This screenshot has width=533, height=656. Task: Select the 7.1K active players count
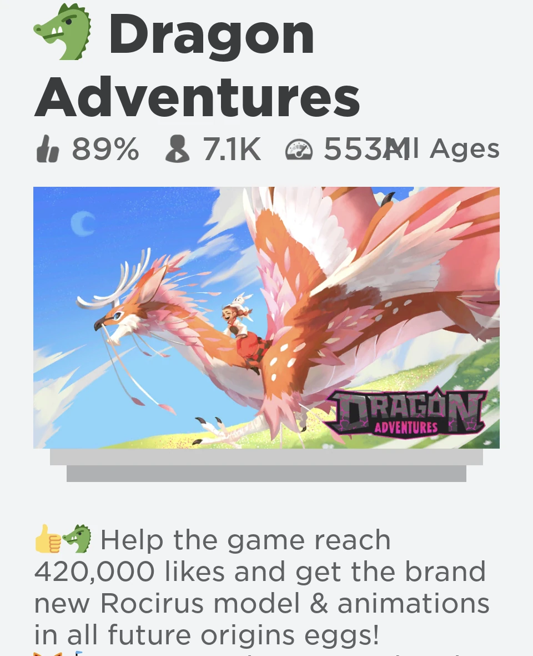(x=232, y=150)
